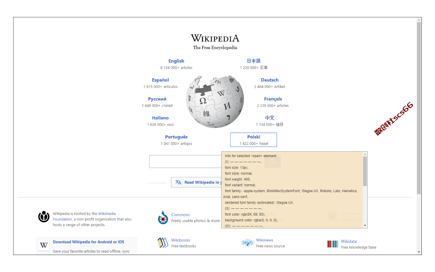Click the Wikipedia W app icon
The width and height of the screenshot is (435, 272).
[44, 245]
